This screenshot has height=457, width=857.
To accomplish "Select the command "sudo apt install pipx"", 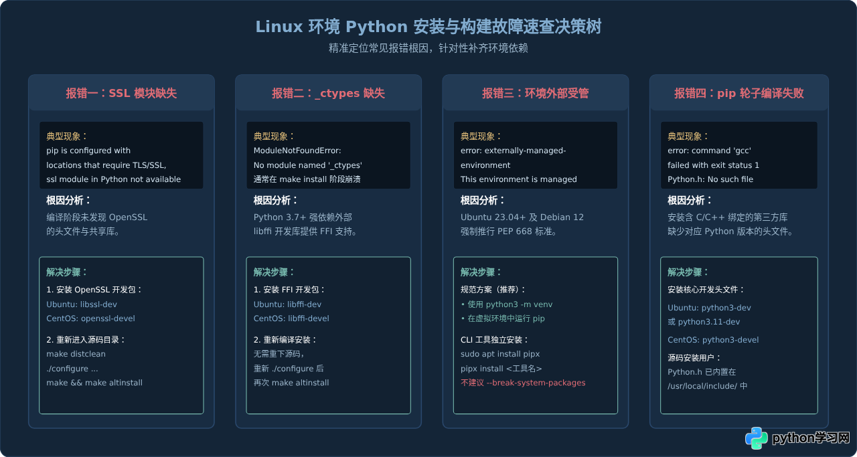I will click(500, 354).
